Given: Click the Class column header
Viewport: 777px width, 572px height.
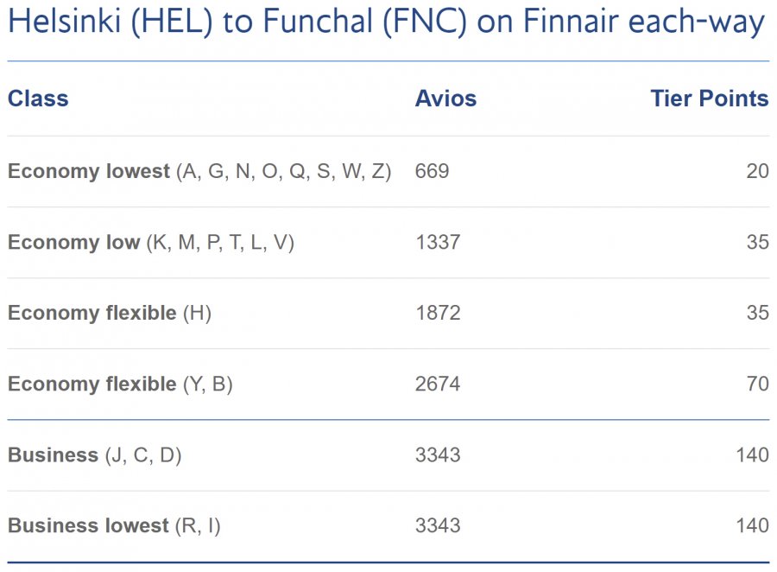Looking at the screenshot, I should [x=38, y=99].
